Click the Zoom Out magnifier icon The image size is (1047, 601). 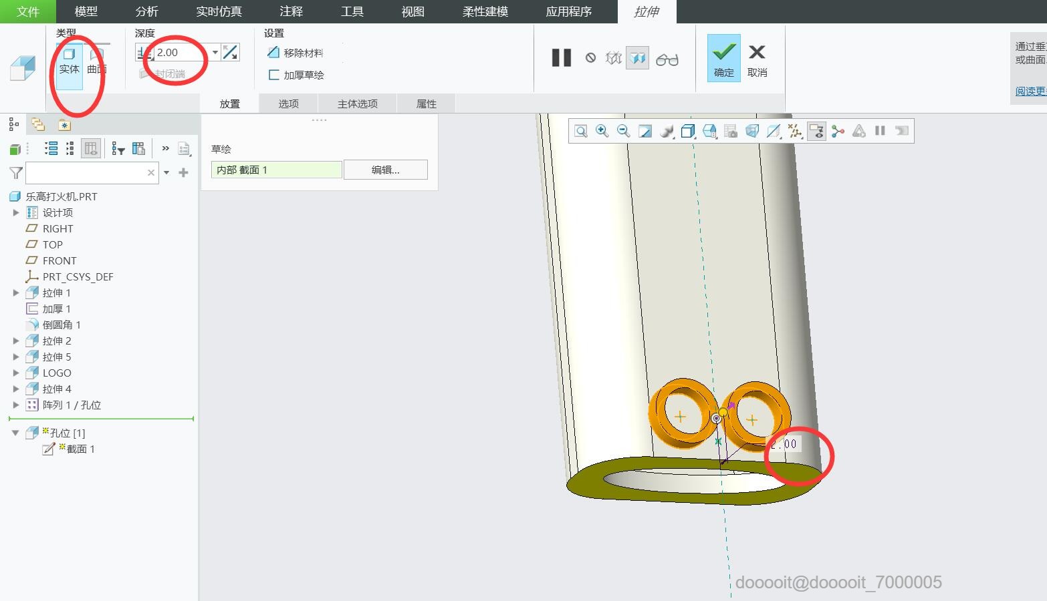[623, 131]
